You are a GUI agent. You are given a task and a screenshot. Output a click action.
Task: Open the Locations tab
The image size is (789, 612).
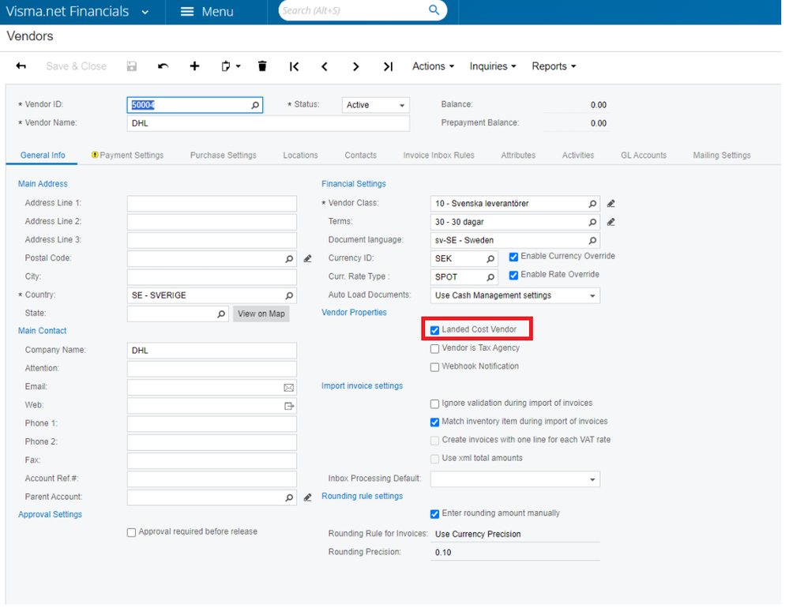point(300,155)
